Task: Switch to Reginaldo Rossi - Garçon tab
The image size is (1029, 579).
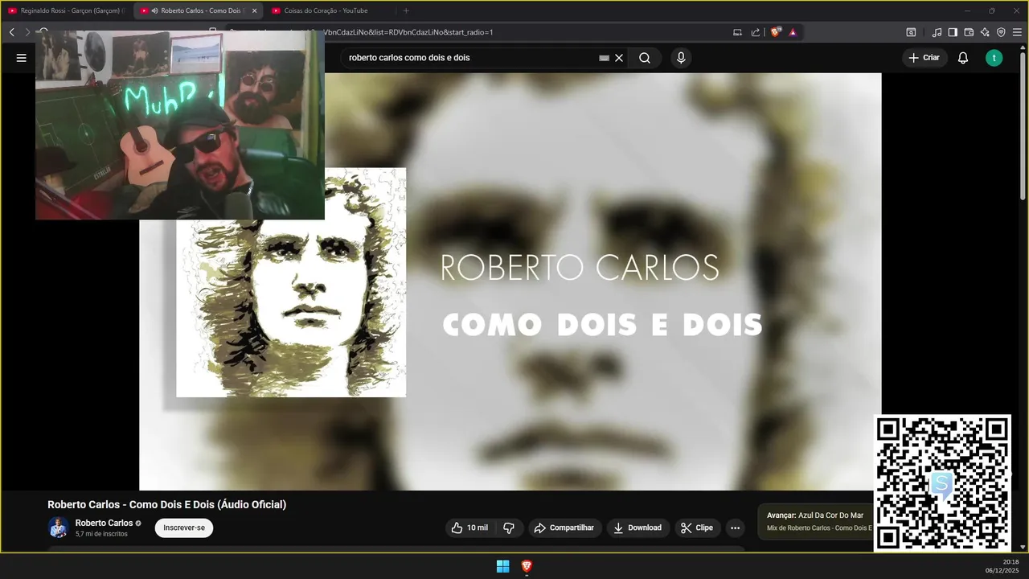Action: [x=66, y=10]
